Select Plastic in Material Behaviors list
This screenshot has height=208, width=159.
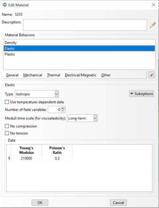click(79, 54)
